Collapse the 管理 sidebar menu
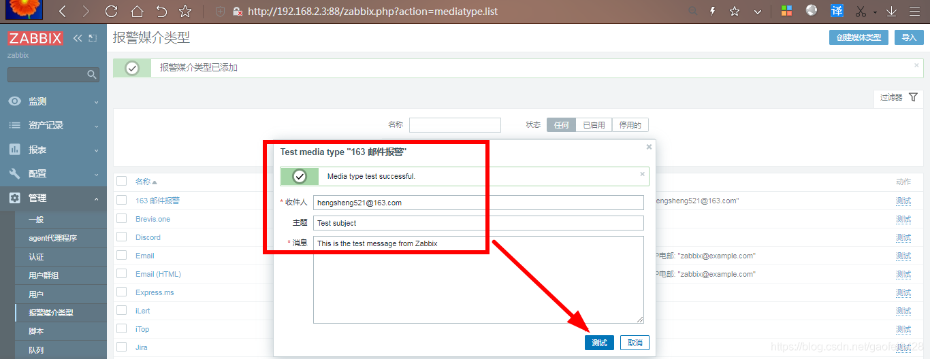The height and width of the screenshot is (359, 930). tap(53, 198)
